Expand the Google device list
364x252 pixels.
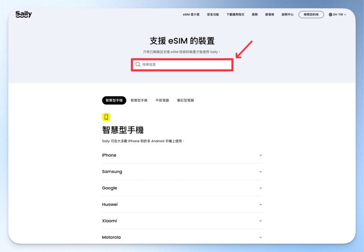point(182,188)
